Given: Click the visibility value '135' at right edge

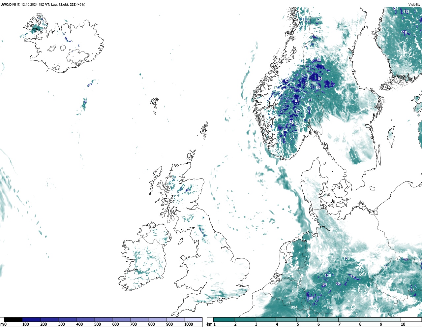Looking at the screenshot, I should click(x=411, y=290).
